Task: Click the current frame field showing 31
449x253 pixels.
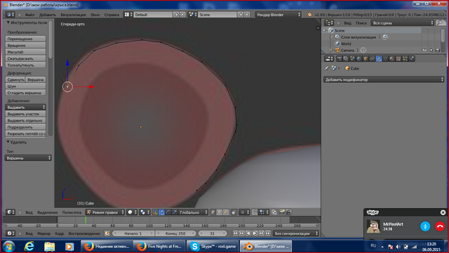Action: click(213, 233)
